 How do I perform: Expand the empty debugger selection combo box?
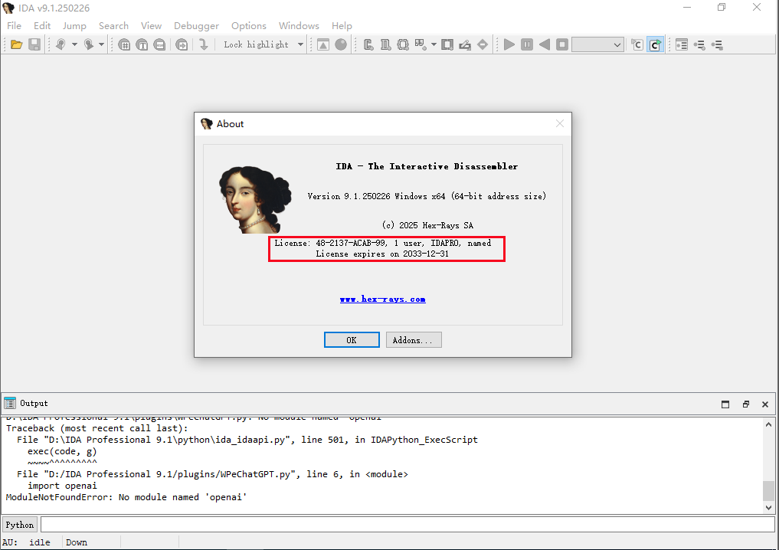pos(617,44)
